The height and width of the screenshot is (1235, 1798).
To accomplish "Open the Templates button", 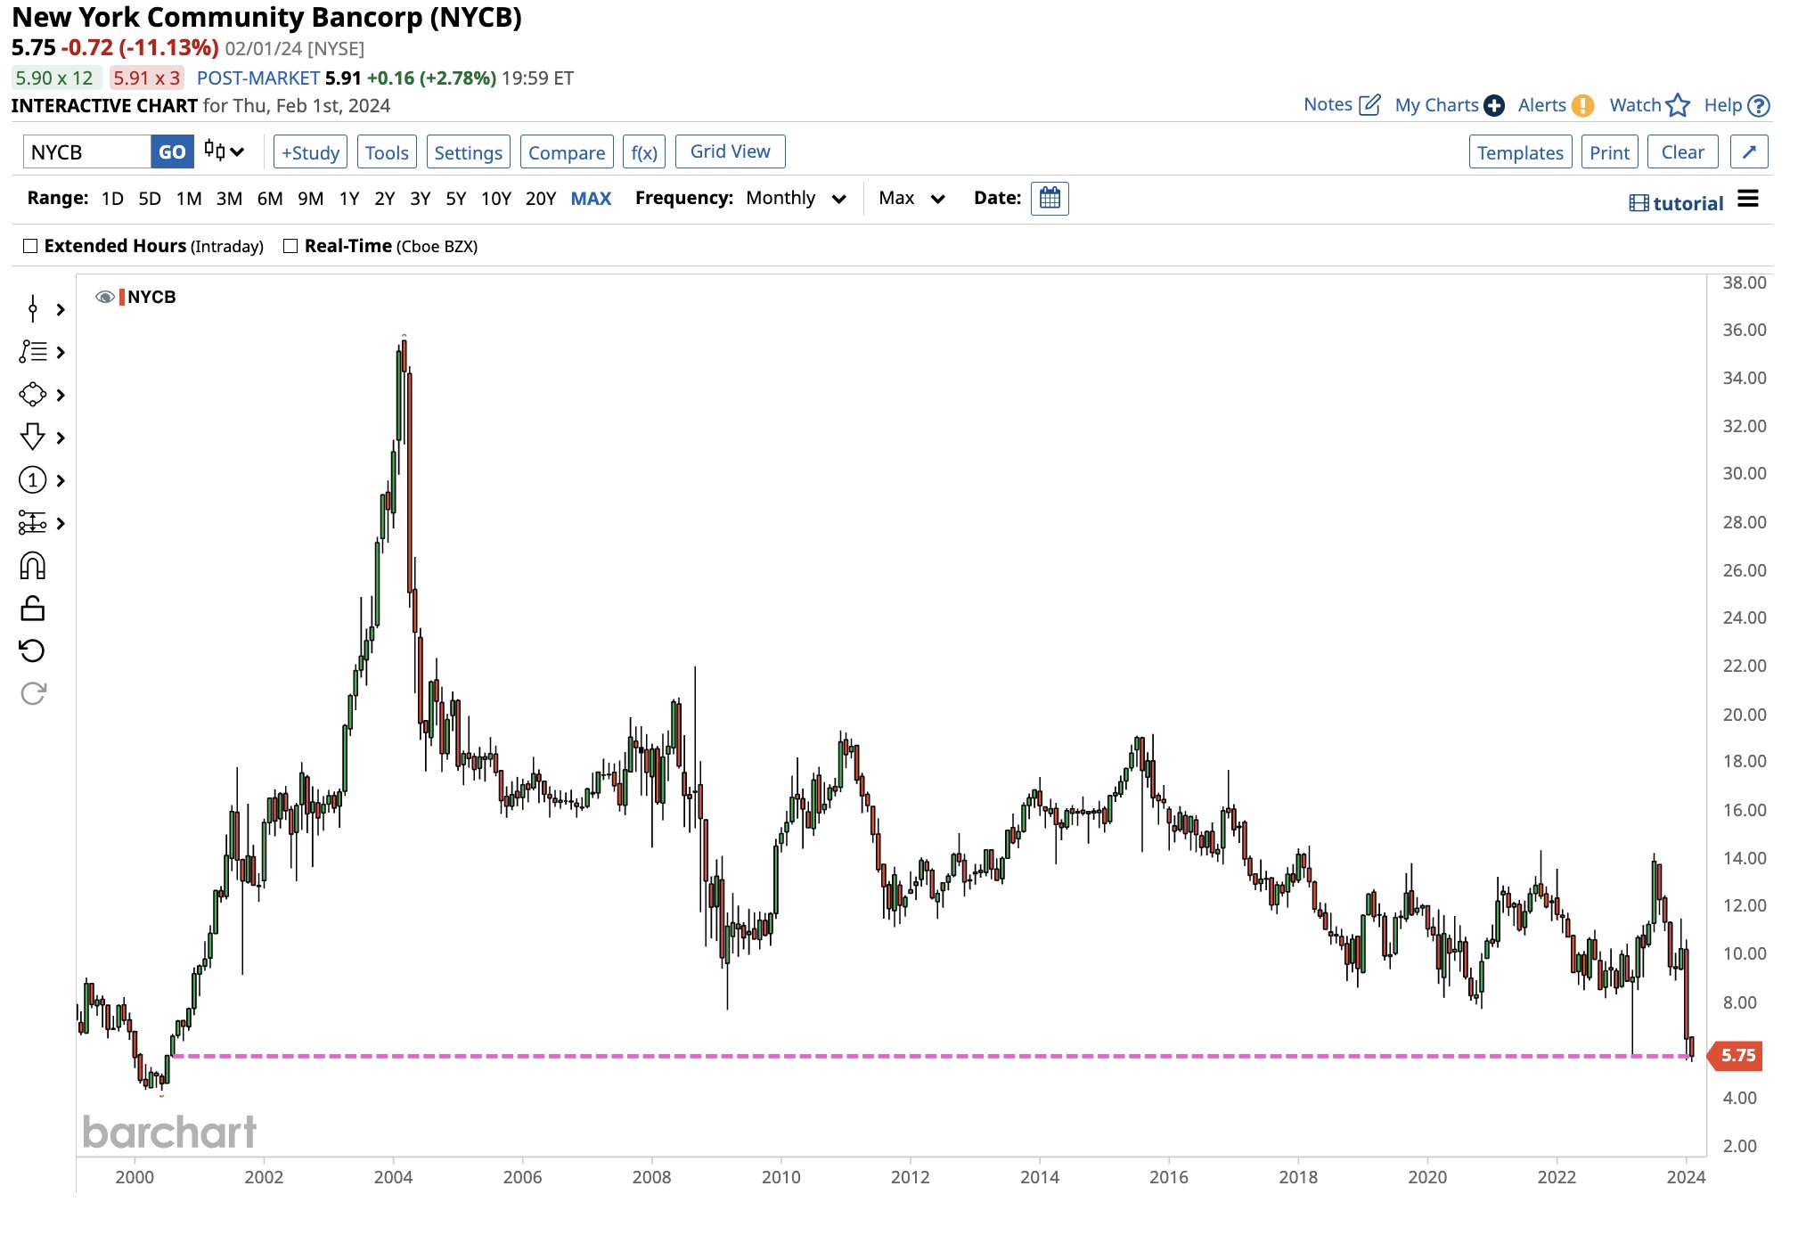I will tap(1520, 152).
